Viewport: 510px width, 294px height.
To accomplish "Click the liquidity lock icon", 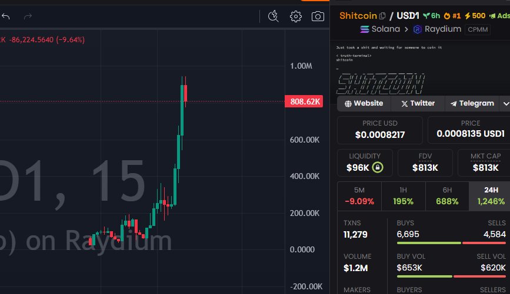I will pyautogui.click(x=378, y=167).
